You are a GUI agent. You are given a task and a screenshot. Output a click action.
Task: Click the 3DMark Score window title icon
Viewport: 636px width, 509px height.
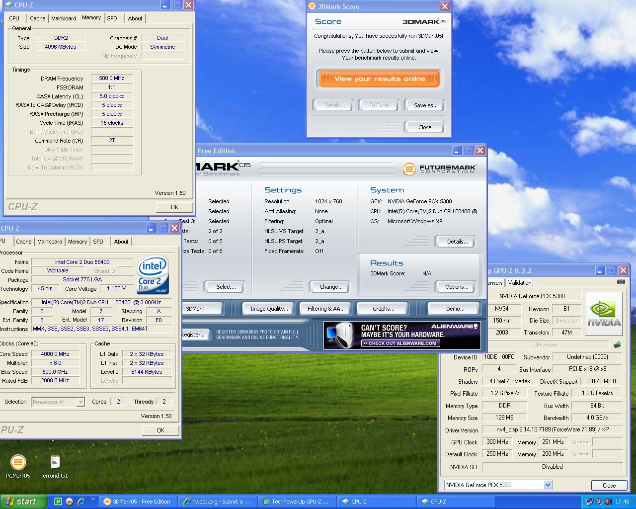pyautogui.click(x=312, y=6)
